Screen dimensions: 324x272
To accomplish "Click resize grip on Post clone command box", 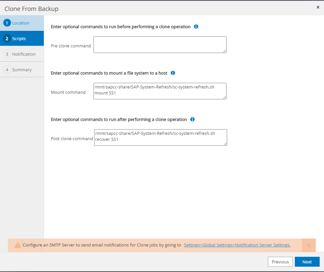I will 225,144.
